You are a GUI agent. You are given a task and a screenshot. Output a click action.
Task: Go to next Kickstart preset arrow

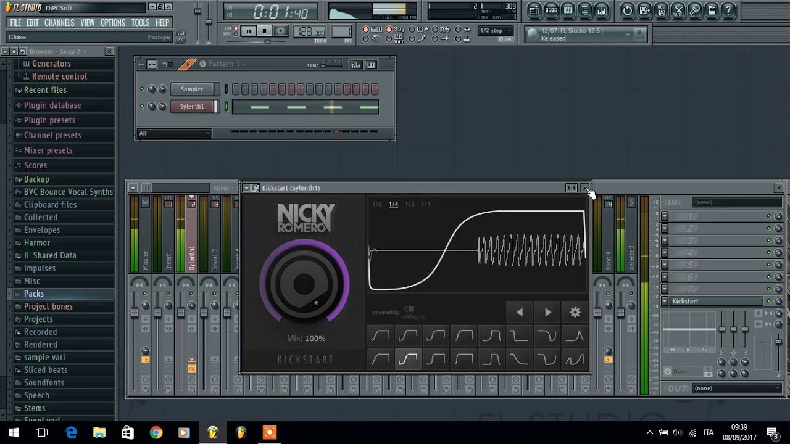tap(547, 312)
